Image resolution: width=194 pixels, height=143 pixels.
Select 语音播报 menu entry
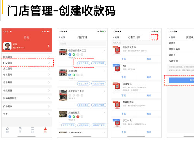tap(26, 83)
